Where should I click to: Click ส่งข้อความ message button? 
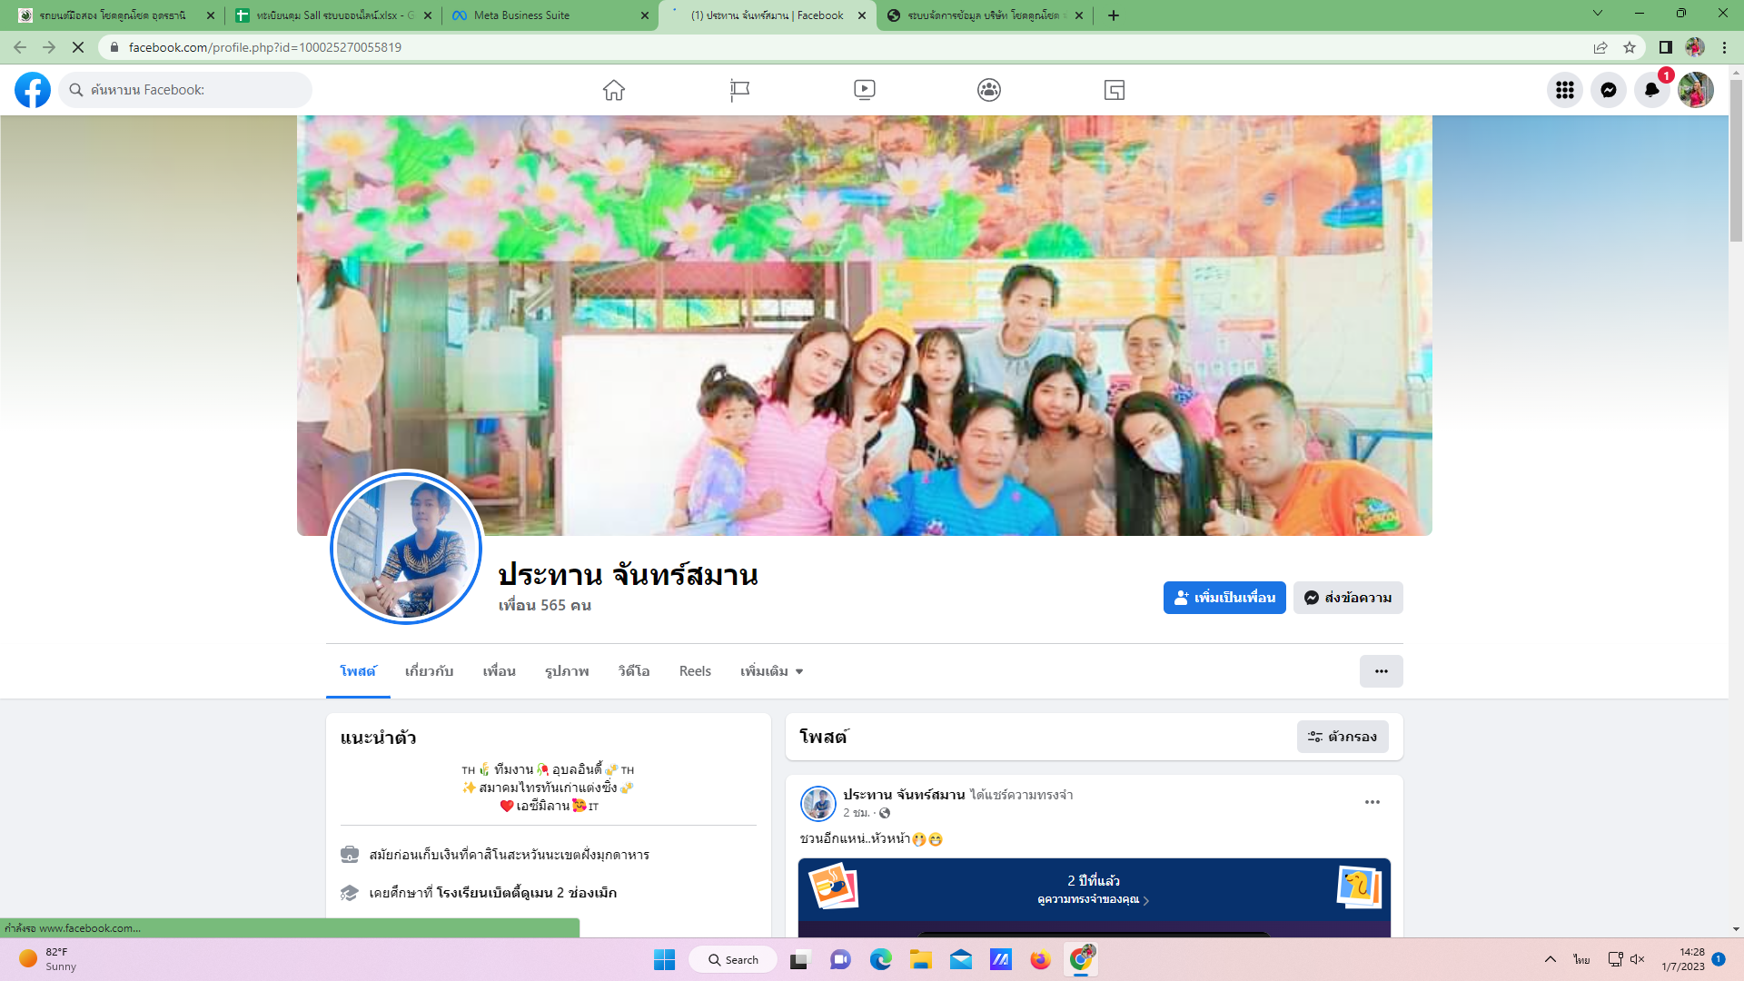(x=1348, y=598)
